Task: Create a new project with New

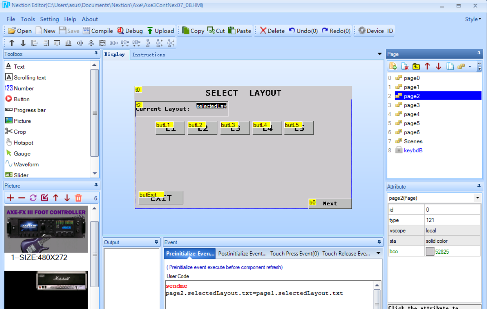Action: pyautogui.click(x=45, y=31)
